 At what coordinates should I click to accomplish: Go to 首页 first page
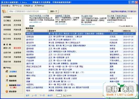coord(28,95)
